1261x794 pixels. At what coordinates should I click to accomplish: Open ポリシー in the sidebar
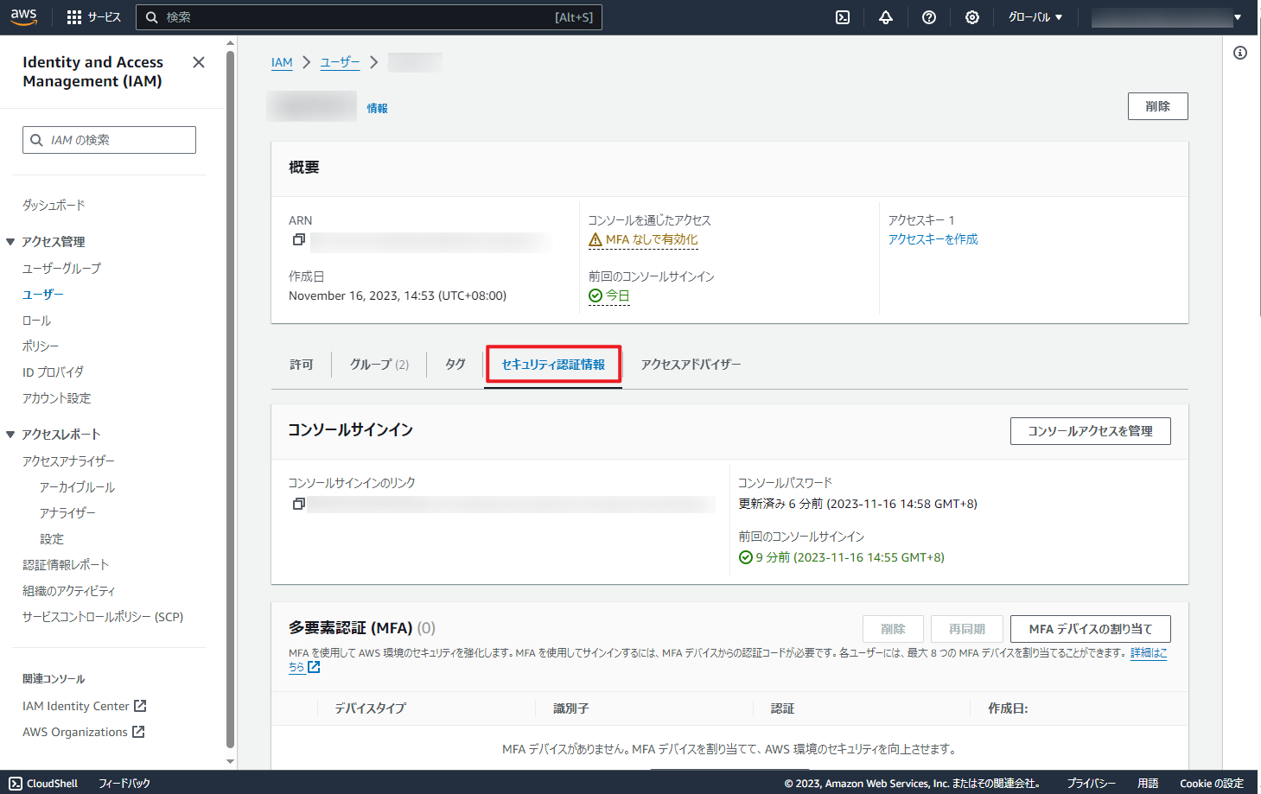pyautogui.click(x=41, y=346)
